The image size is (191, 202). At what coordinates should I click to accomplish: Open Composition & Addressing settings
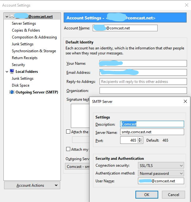(x=34, y=37)
